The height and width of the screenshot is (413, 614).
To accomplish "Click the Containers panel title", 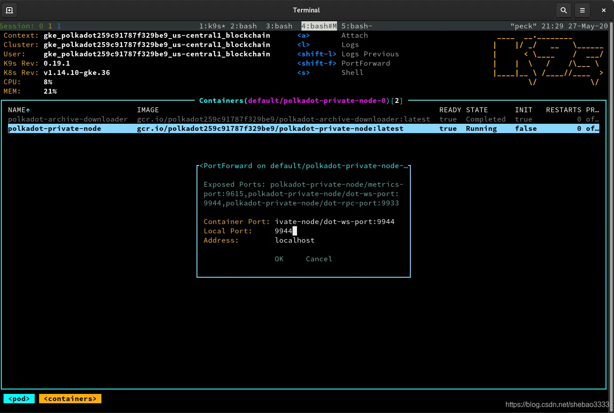I will tap(301, 101).
